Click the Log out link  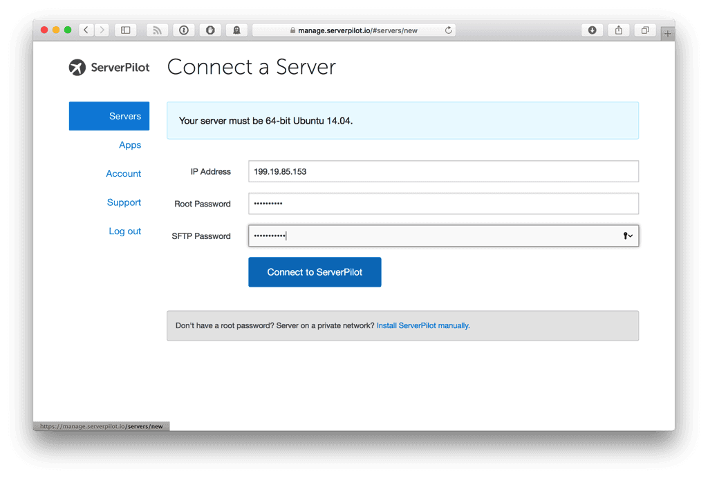click(124, 231)
